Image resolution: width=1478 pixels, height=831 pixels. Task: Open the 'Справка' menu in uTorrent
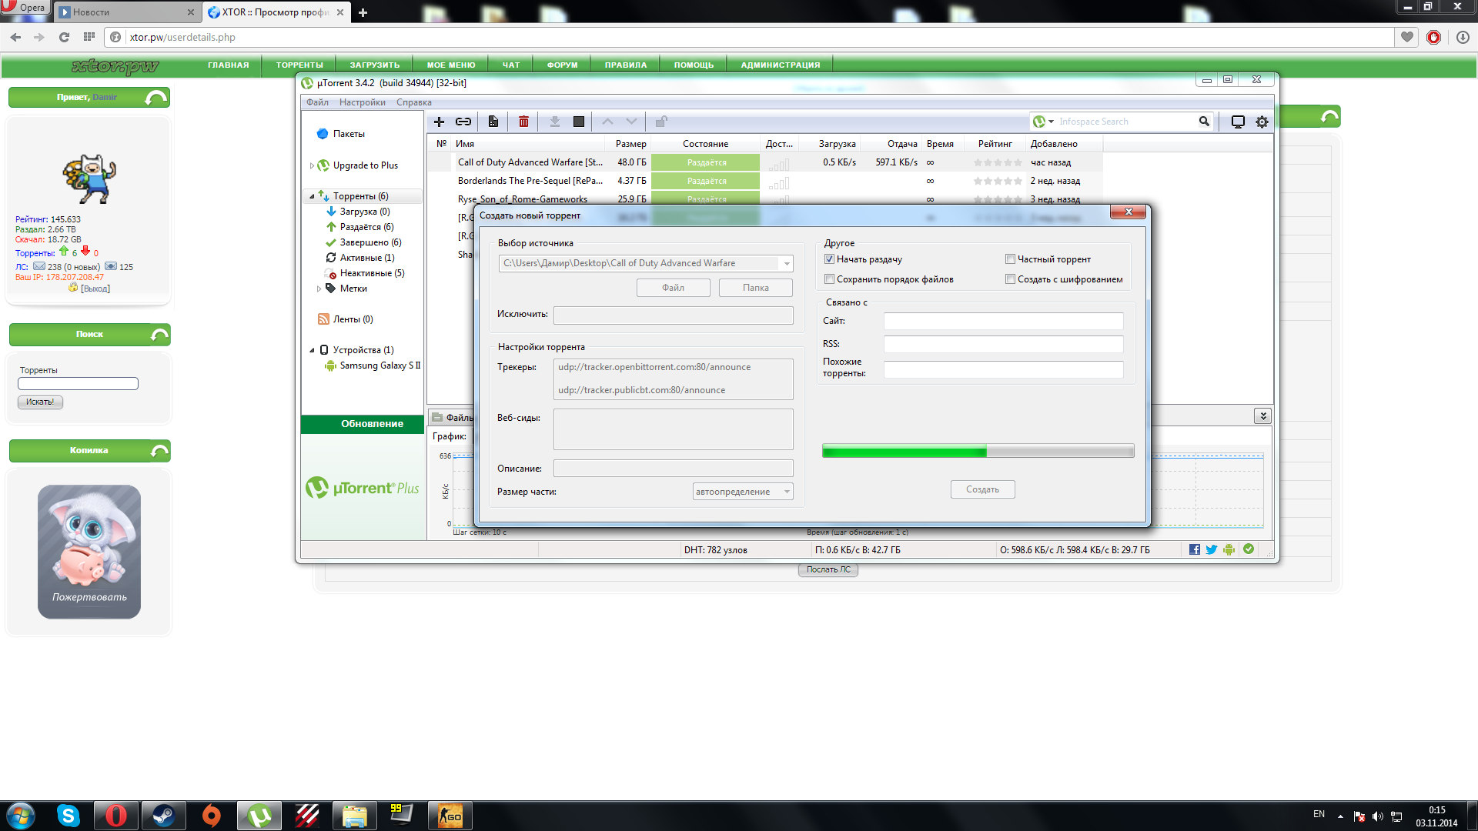414,102
